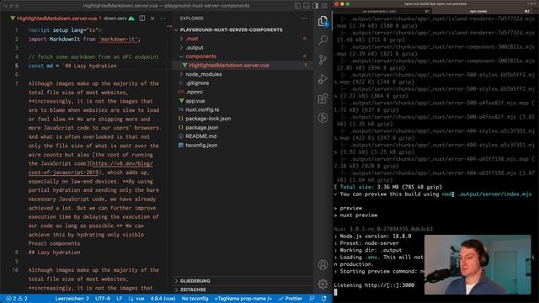Open the customize layout icon
This screenshot has width=539, height=303.
[324, 6]
